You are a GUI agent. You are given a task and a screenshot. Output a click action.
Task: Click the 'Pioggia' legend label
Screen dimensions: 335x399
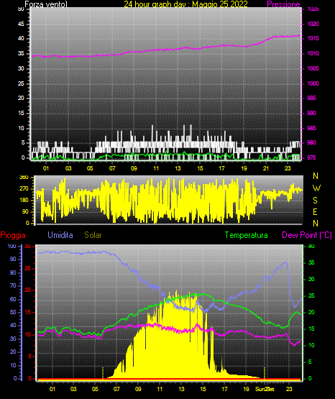pos(13,235)
